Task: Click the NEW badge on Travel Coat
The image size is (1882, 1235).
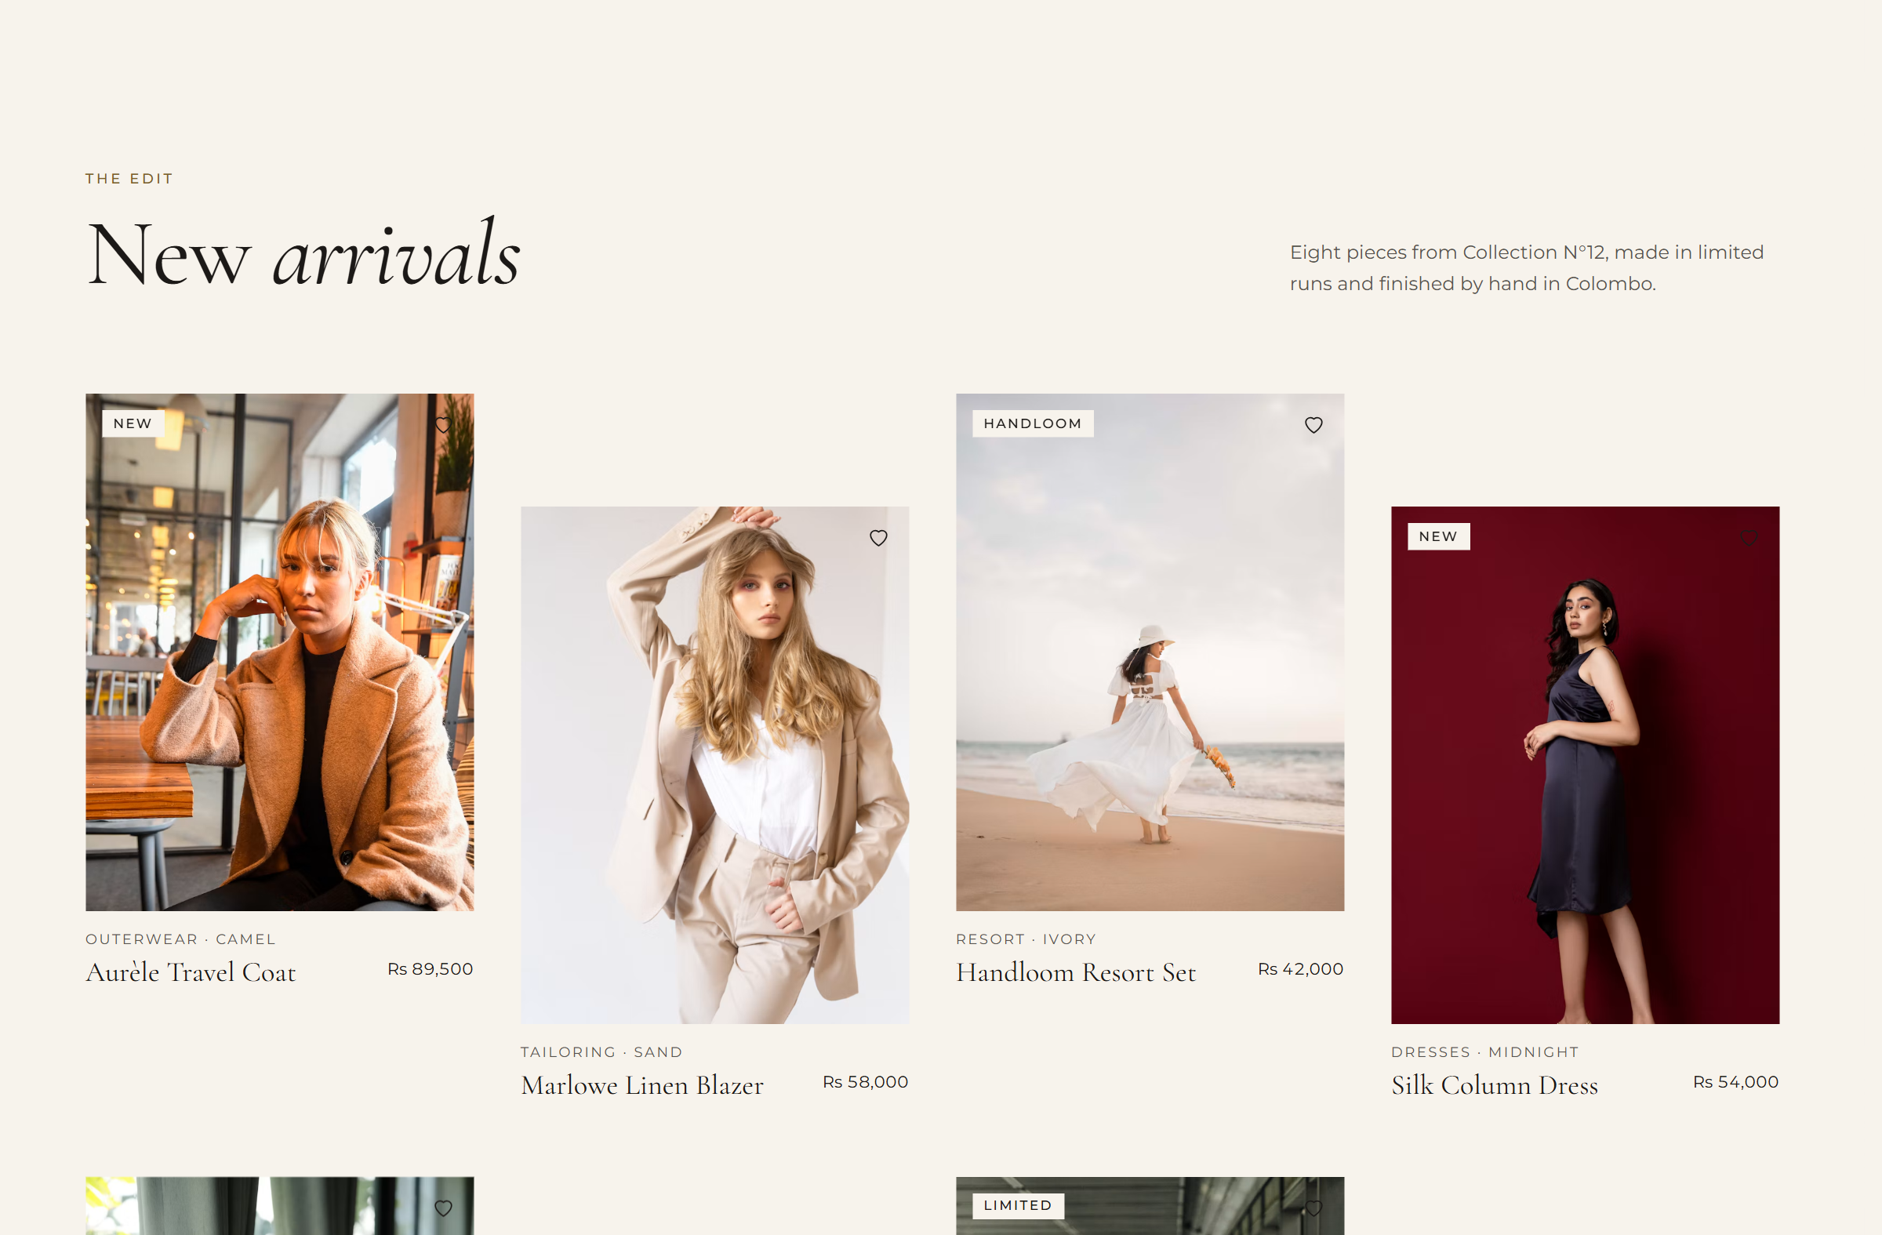Action: point(133,423)
